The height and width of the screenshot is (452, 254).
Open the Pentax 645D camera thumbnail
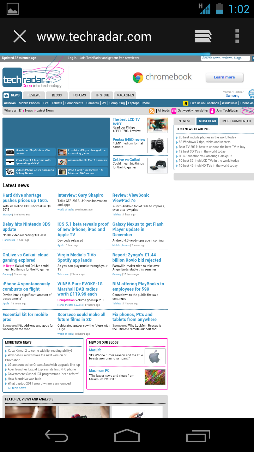coord(157,145)
